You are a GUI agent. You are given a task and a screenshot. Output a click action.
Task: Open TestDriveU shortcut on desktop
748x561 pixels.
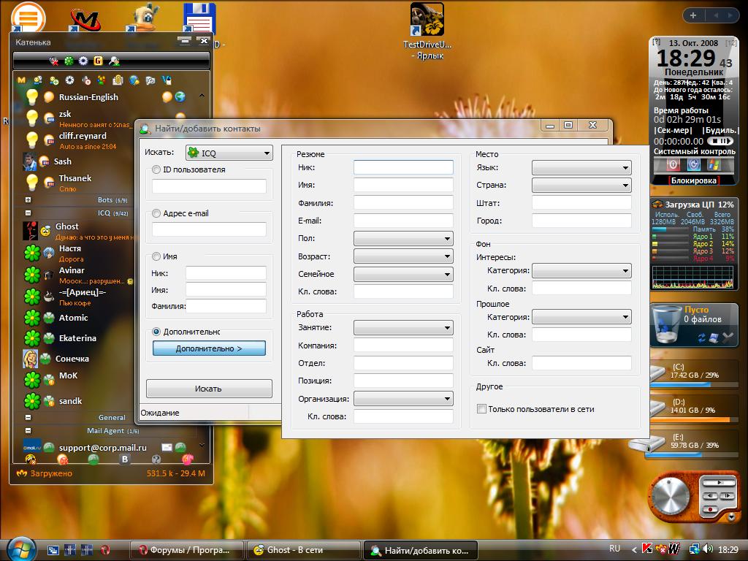(x=427, y=20)
